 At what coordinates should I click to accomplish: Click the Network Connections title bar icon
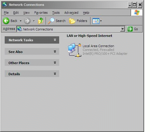5,5
